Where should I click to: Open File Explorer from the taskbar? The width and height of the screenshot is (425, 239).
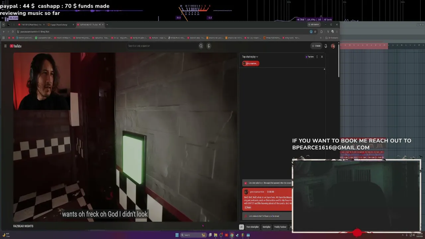(x=215, y=235)
